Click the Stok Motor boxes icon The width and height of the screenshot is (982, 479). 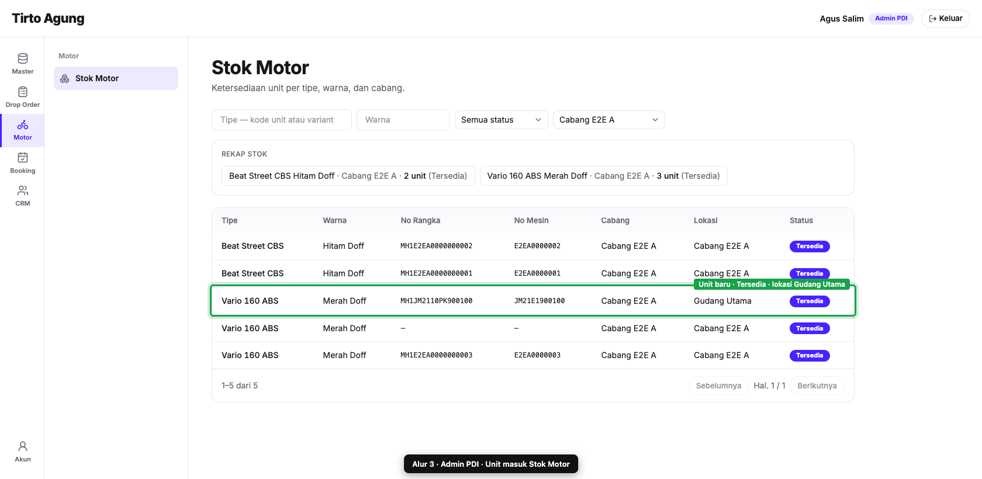(65, 78)
